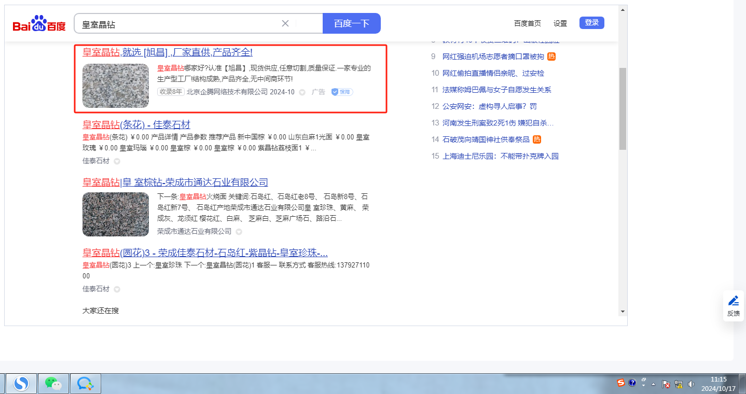746x394 pixels.
Task: Open the feedback (反馈) pencil icon
Action: pos(733,305)
